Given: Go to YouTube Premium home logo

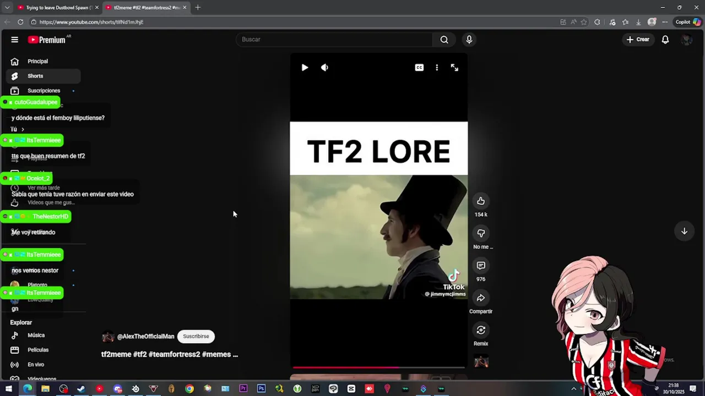Looking at the screenshot, I should click(48, 40).
